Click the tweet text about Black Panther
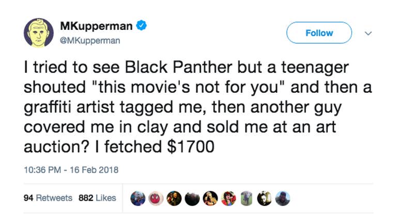 point(197,107)
